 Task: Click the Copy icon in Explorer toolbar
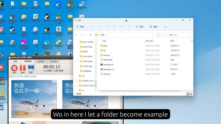pos(100,27)
